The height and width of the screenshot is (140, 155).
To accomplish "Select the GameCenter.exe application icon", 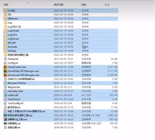I will point(5,67).
